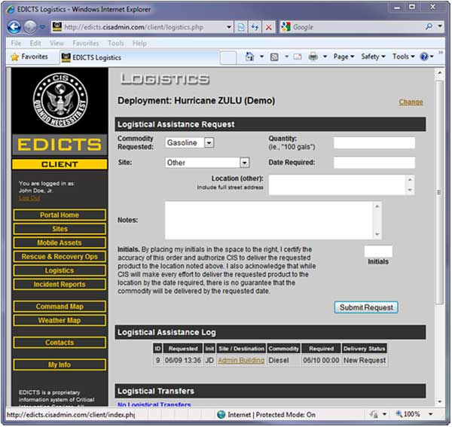Image resolution: width=452 pixels, height=427 pixels.
Task: Click the RSS feeds icon
Action: (274, 56)
